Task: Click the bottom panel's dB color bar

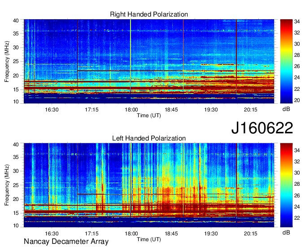Action: pyautogui.click(x=286, y=185)
